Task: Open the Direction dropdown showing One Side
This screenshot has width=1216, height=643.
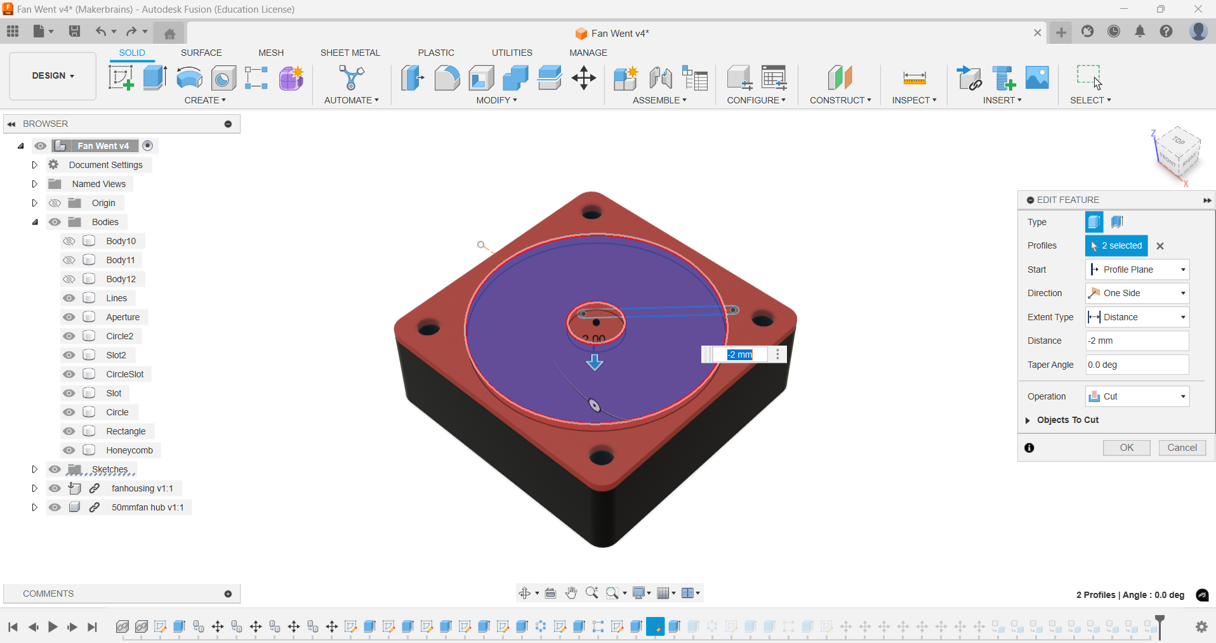Action: tap(1136, 292)
